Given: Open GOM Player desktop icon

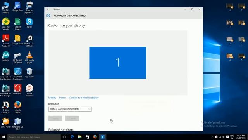Looking at the screenshot, I should 6,123.
